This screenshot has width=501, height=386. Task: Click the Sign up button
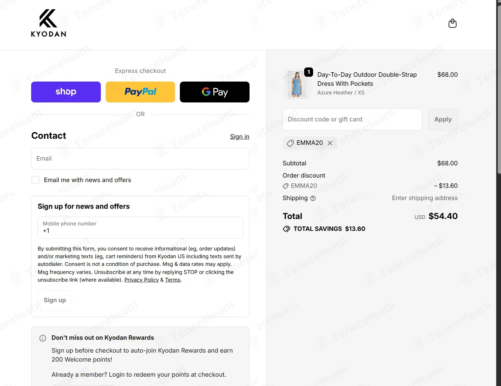[55, 300]
